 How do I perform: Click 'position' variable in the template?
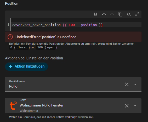[89, 25]
